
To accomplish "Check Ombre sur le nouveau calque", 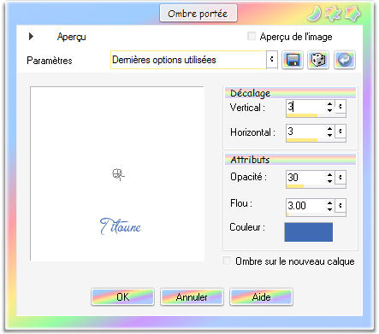I will (227, 261).
